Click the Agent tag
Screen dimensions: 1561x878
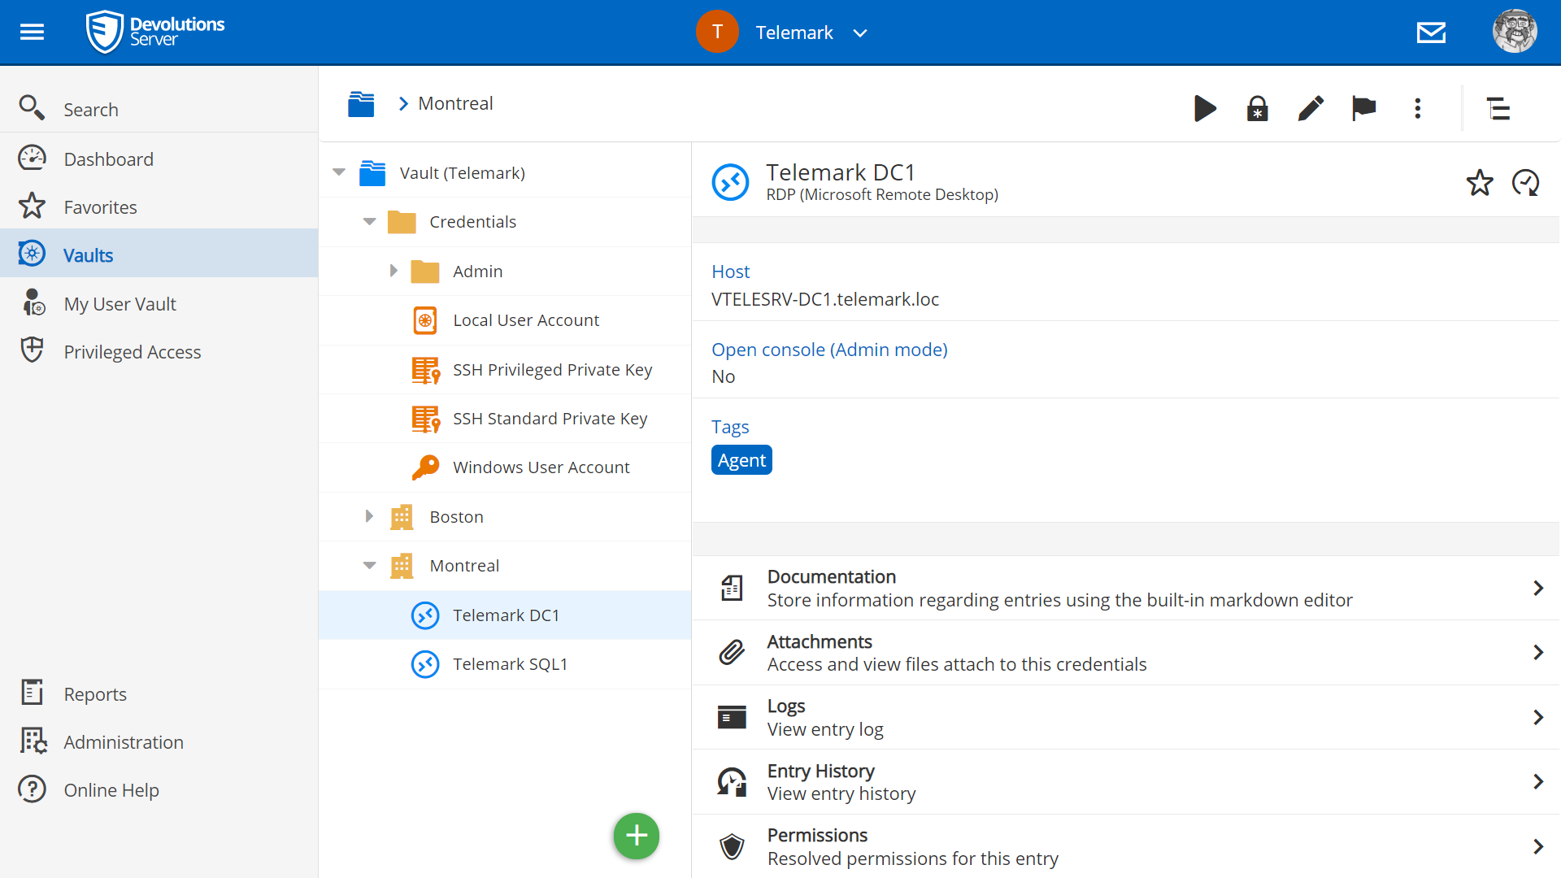click(x=741, y=460)
